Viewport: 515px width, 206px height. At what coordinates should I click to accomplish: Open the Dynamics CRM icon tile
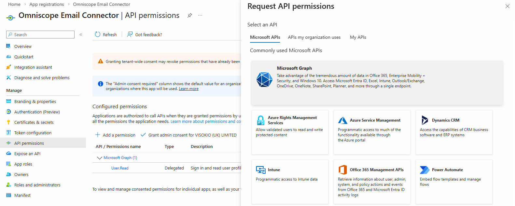425,120
